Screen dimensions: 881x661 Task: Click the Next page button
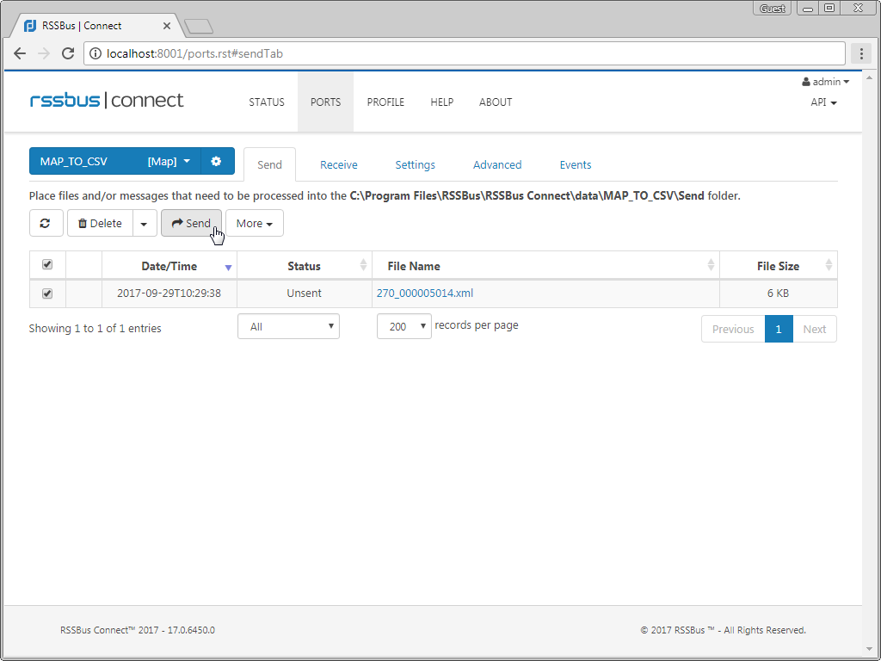pyautogui.click(x=815, y=329)
